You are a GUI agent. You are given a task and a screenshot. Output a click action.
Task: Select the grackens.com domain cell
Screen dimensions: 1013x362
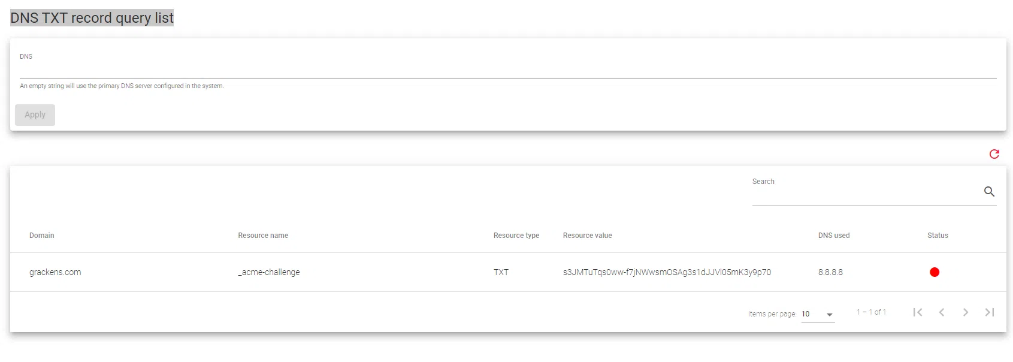click(55, 272)
